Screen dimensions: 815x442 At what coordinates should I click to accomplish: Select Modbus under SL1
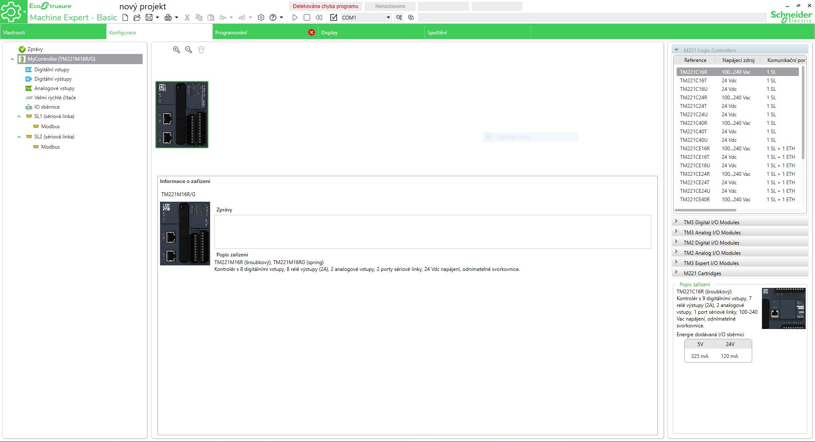tap(50, 127)
